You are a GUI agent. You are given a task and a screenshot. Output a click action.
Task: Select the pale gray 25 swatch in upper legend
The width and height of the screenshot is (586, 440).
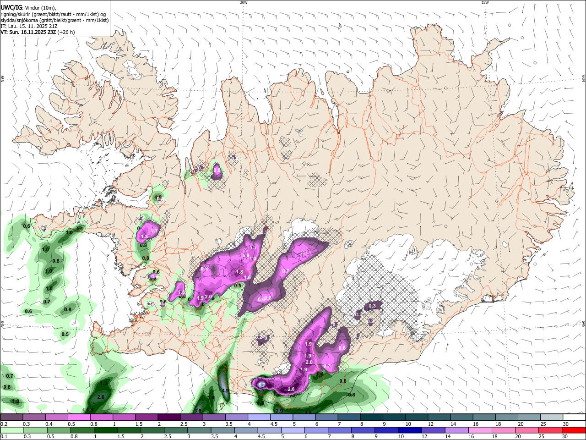[552, 417]
